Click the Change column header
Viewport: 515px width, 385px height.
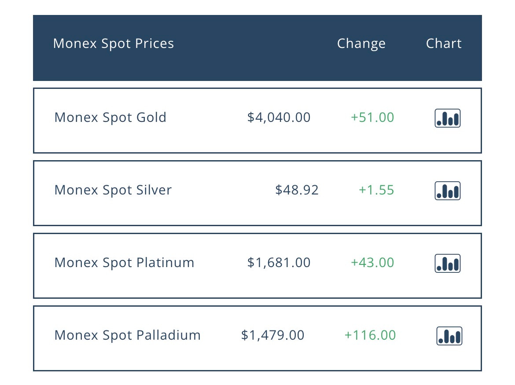(x=361, y=44)
